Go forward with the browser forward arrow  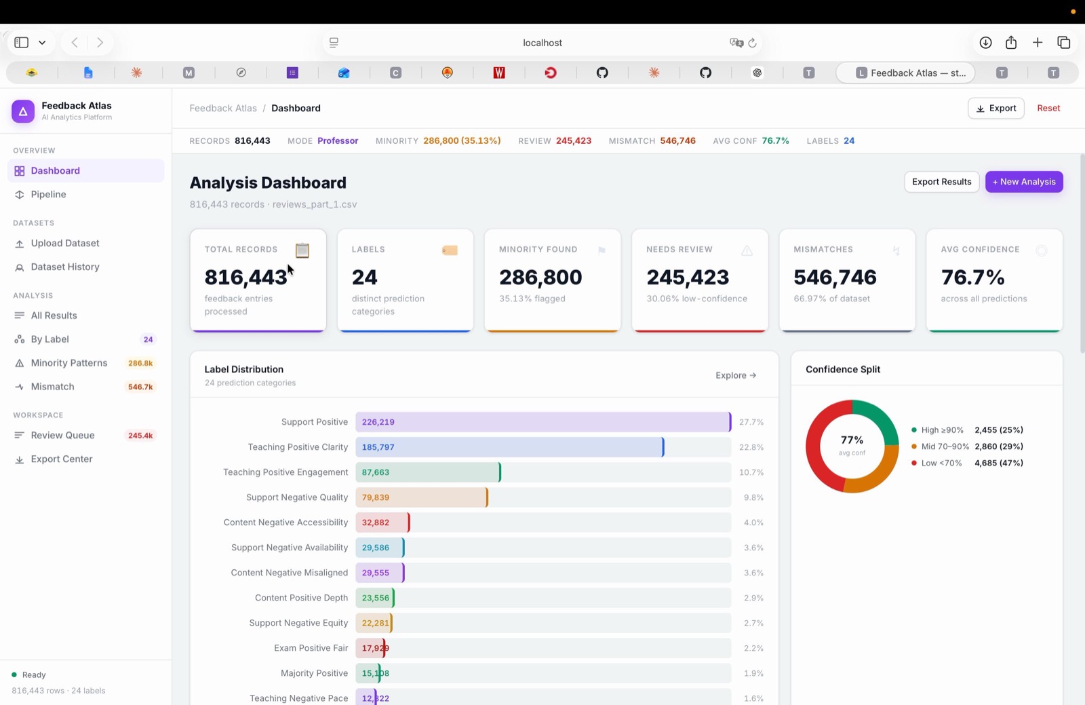100,42
